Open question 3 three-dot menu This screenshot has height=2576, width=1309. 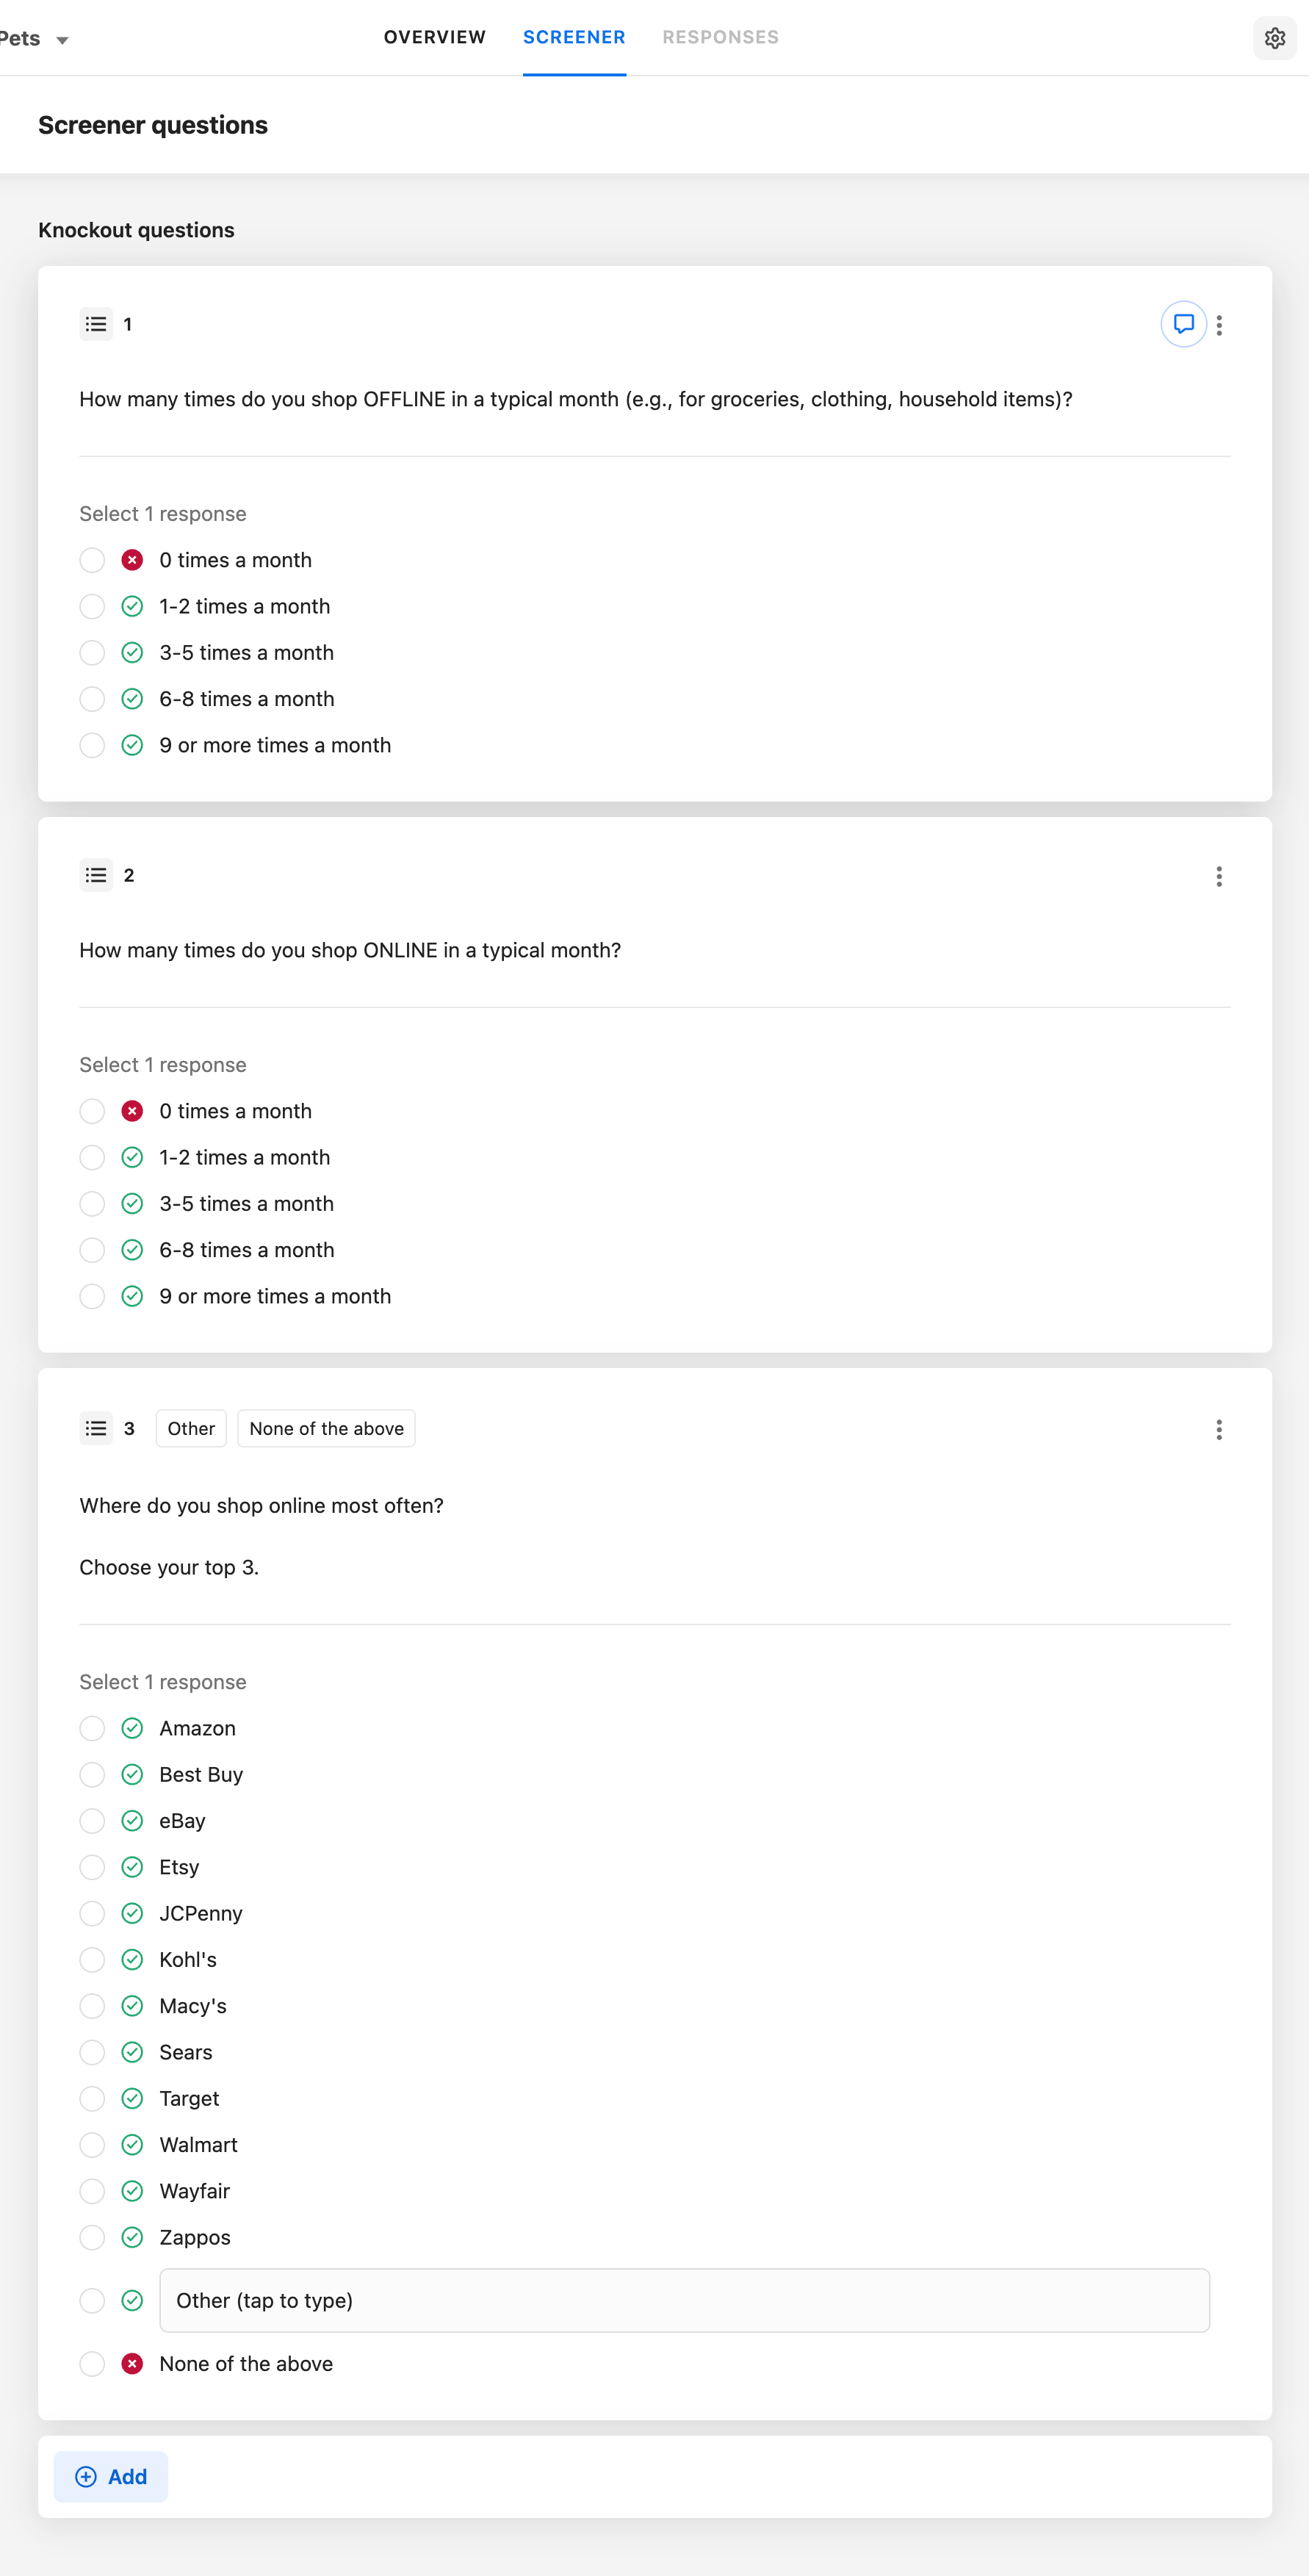point(1219,1430)
